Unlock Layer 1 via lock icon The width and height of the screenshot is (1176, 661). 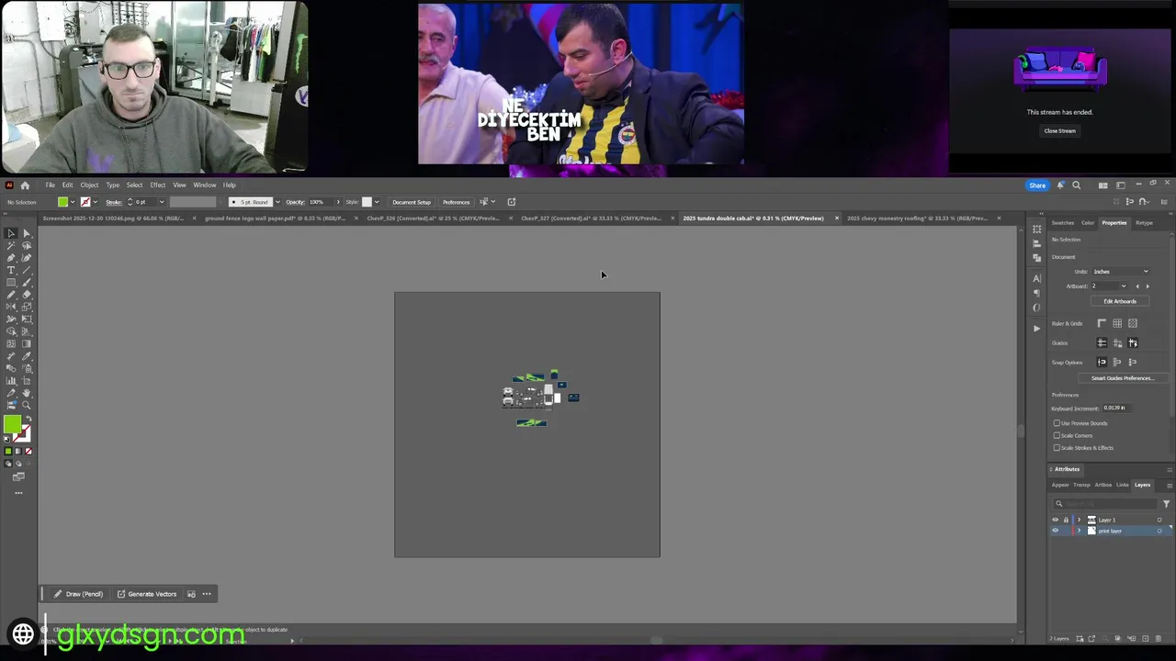click(x=1066, y=520)
